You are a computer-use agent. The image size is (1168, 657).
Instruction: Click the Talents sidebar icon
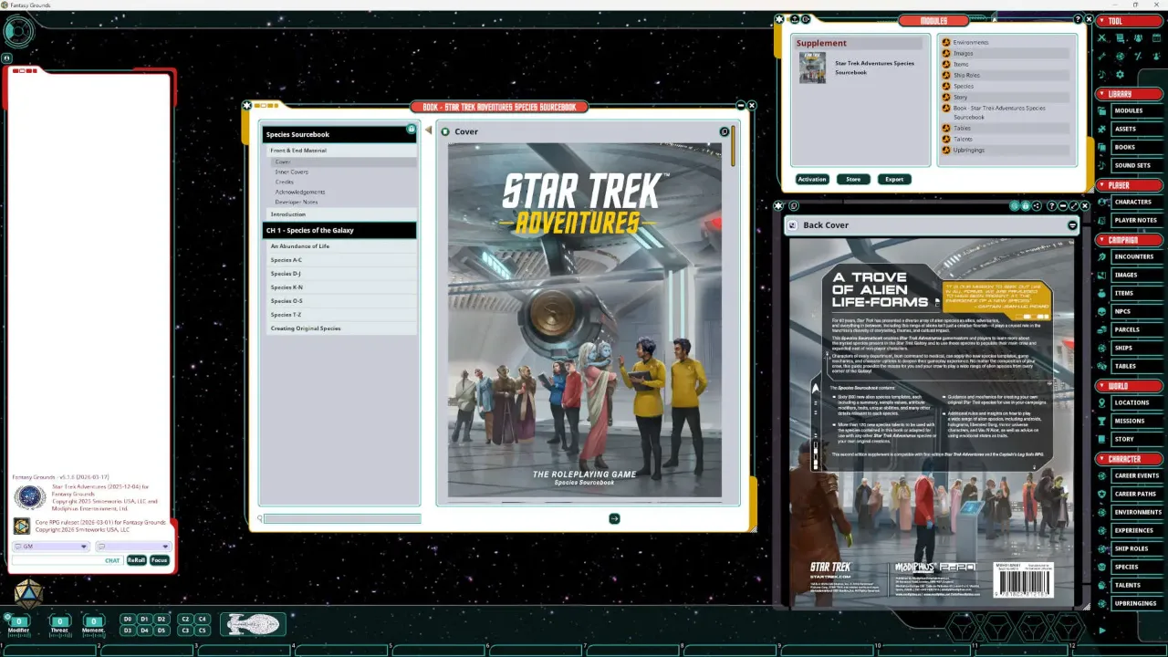1102,585
